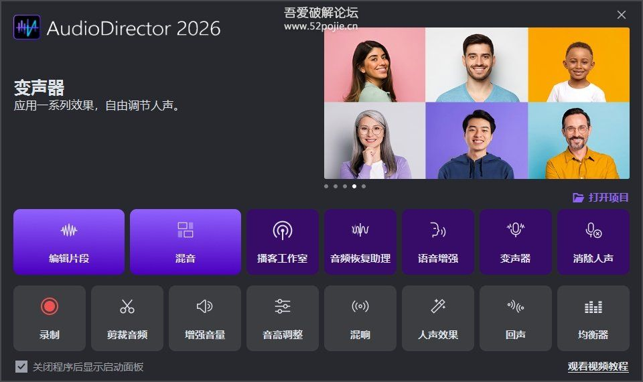Select the 增强音量 volume boost tool
Viewport: 643px width, 382px height.
coord(205,318)
